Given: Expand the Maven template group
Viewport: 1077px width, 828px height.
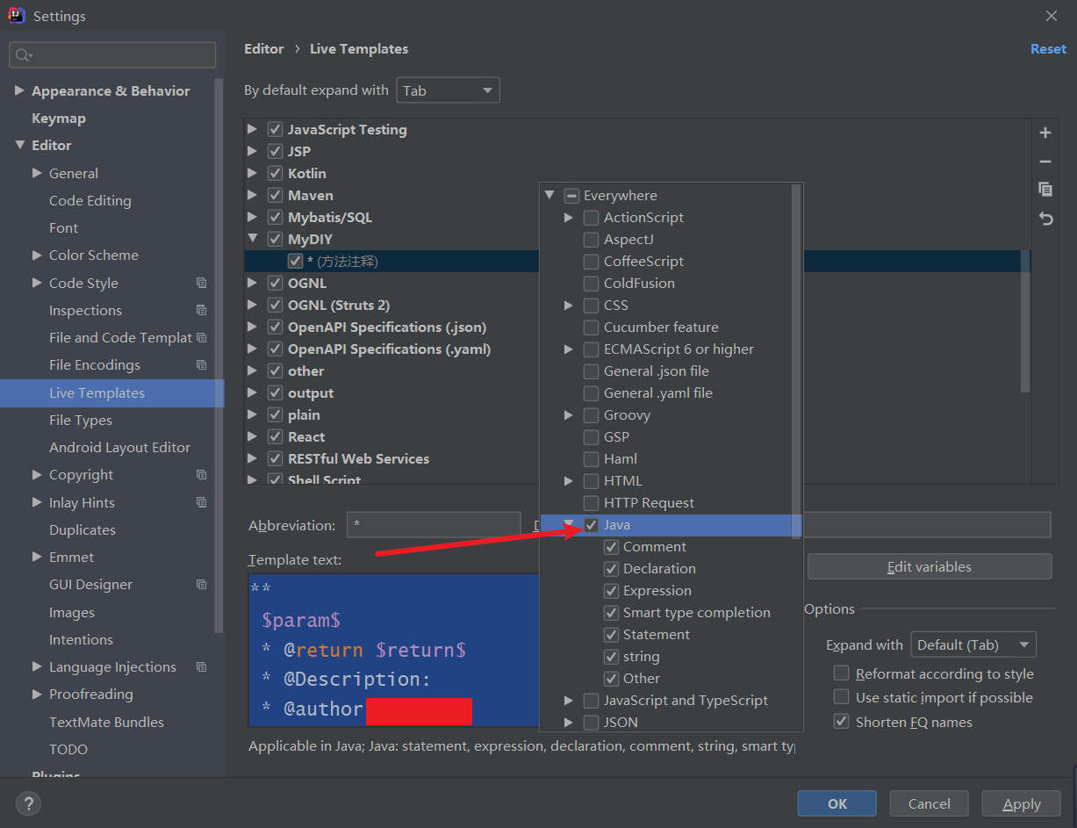Looking at the screenshot, I should click(253, 195).
